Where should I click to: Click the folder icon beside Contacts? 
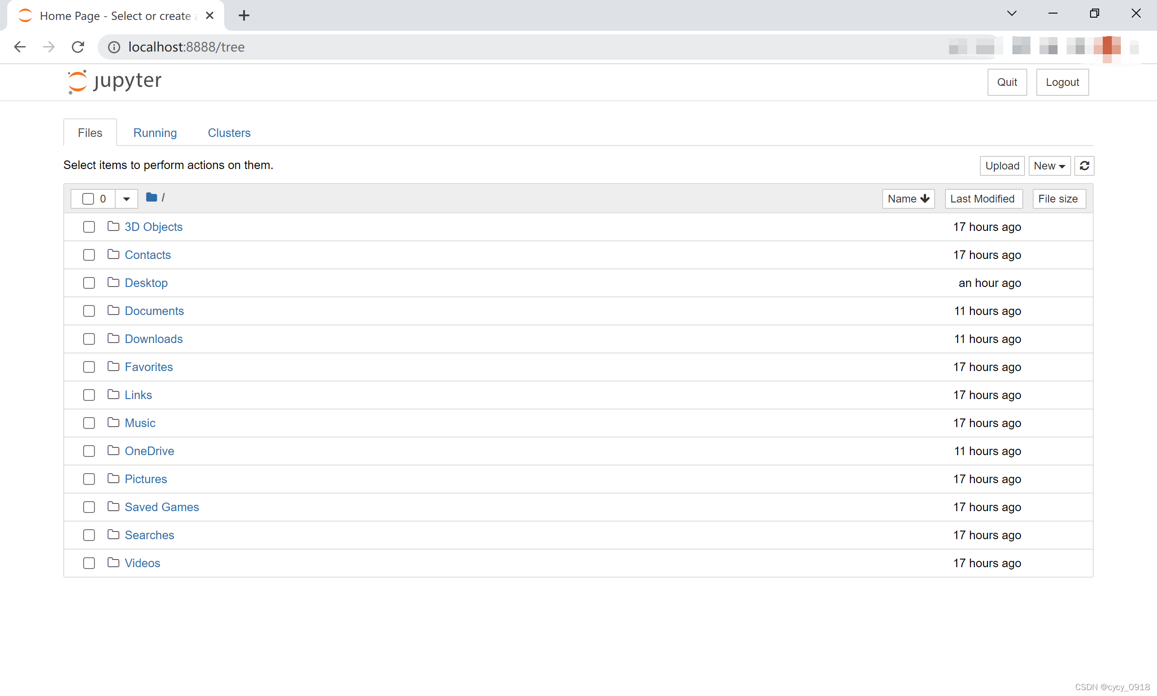pos(113,254)
